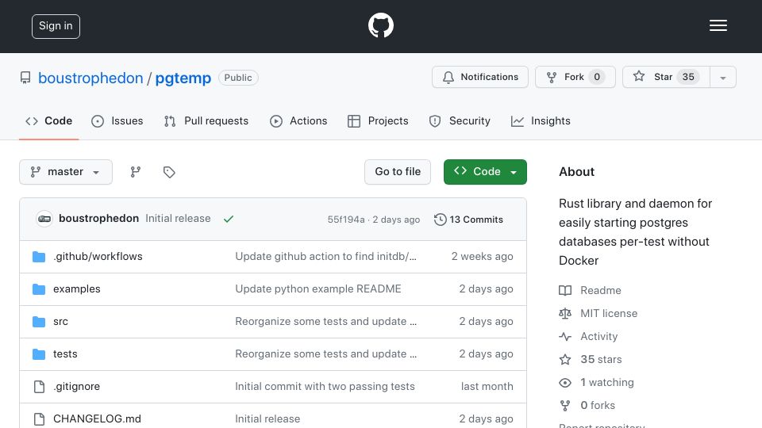Switch to the Code tab

(48, 120)
